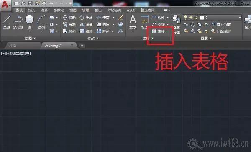Select the Stretch (拉伸) tool
This screenshot has height=152, width=251.
click(69, 31)
